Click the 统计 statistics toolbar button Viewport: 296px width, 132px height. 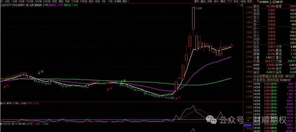(216, 1)
